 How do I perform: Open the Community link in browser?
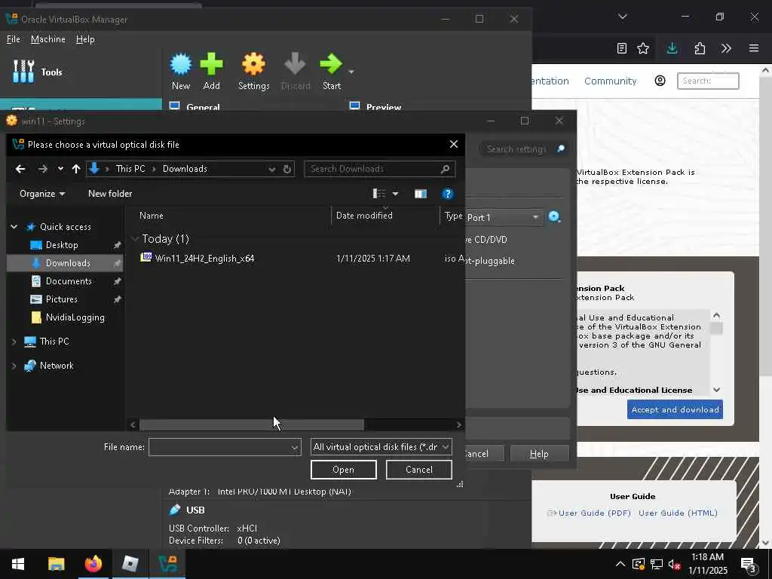tap(610, 81)
